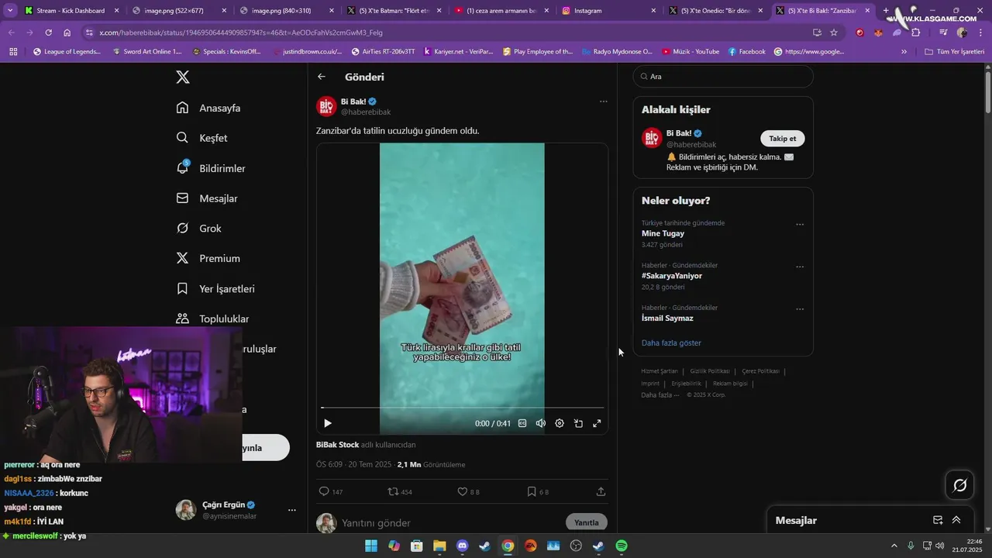Open Windows Start menu
This screenshot has height=558, width=992.
[x=371, y=546]
